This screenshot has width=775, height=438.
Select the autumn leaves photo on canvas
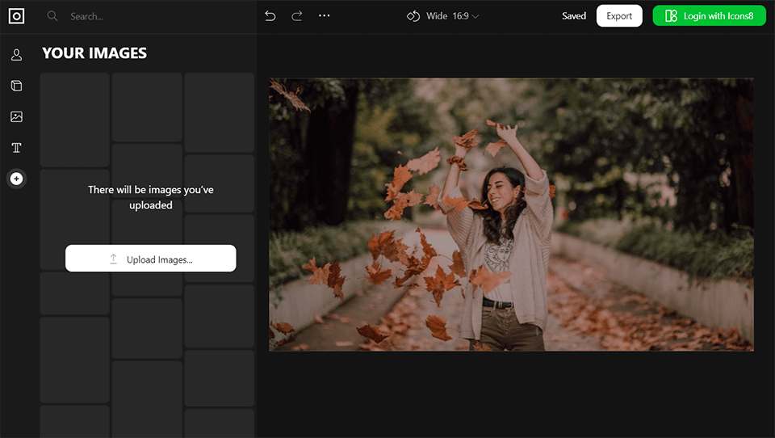click(x=511, y=214)
